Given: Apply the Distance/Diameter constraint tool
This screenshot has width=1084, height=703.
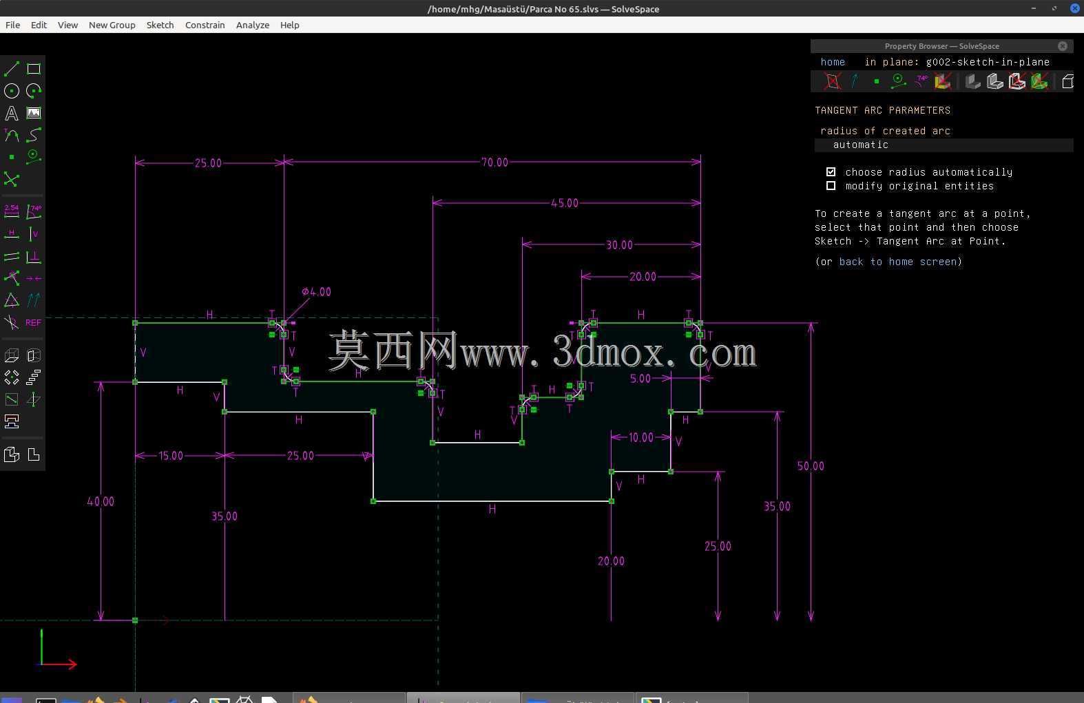Looking at the screenshot, I should tap(12, 211).
